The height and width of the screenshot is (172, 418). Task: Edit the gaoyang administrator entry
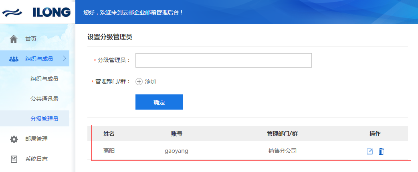(x=370, y=151)
